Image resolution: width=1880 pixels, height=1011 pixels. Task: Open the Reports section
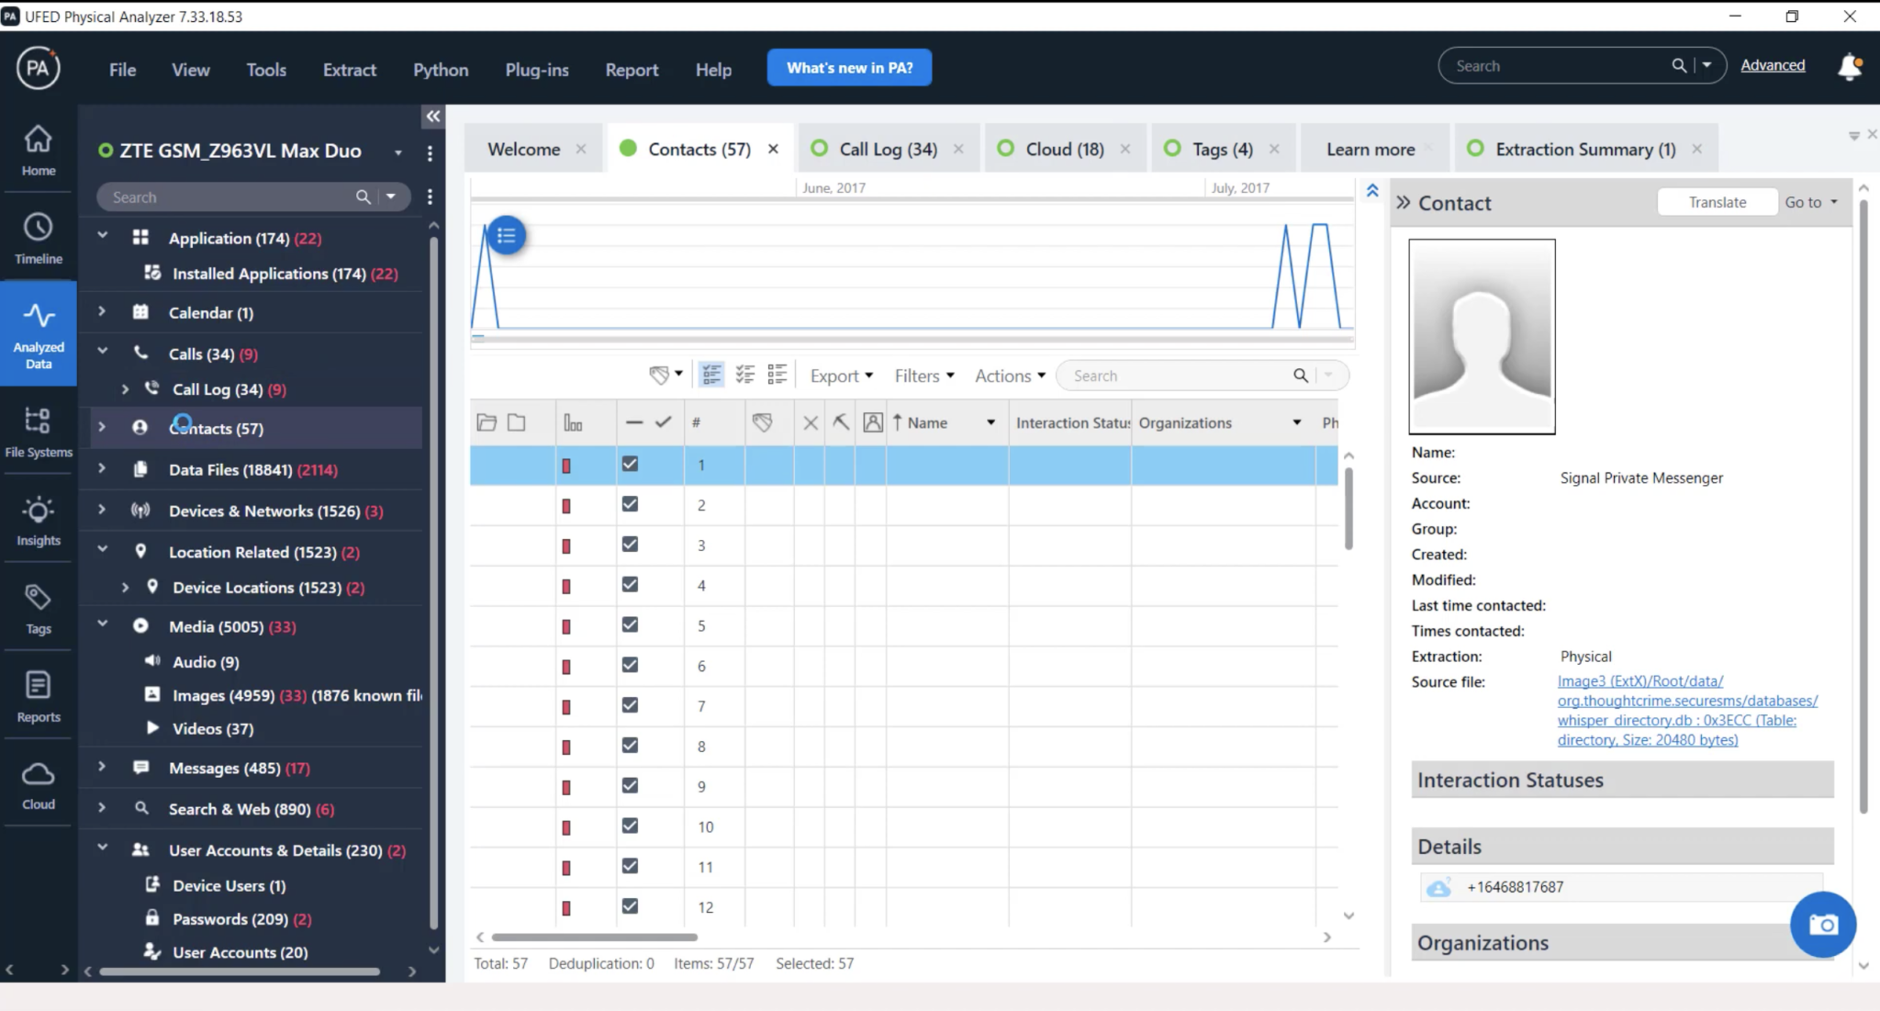click(x=38, y=695)
